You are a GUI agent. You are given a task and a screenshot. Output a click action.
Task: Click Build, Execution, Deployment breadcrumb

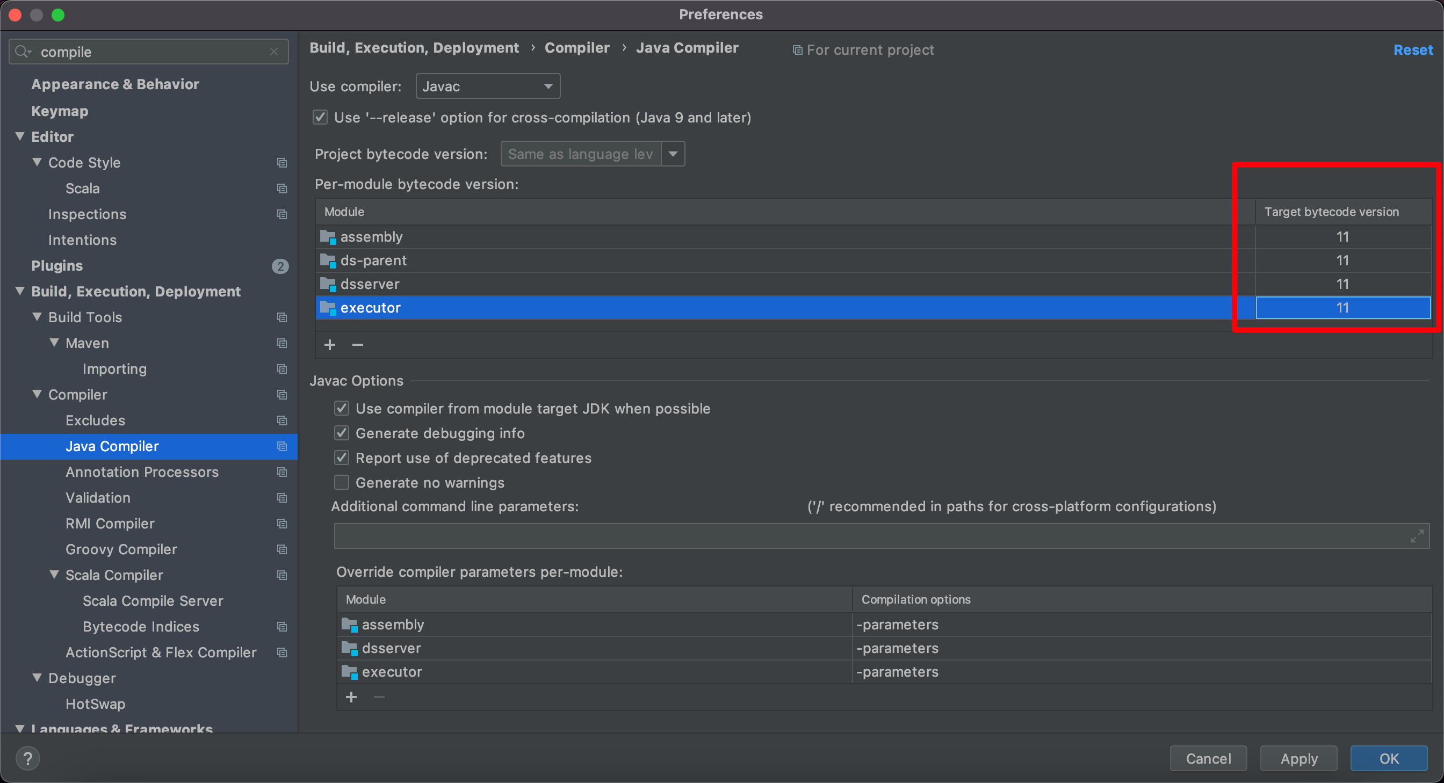click(x=414, y=48)
